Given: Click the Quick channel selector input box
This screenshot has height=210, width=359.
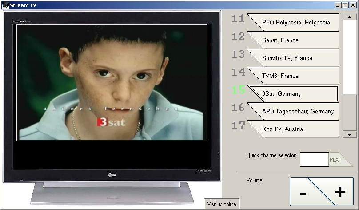Looking at the screenshot, I should pos(314,159).
